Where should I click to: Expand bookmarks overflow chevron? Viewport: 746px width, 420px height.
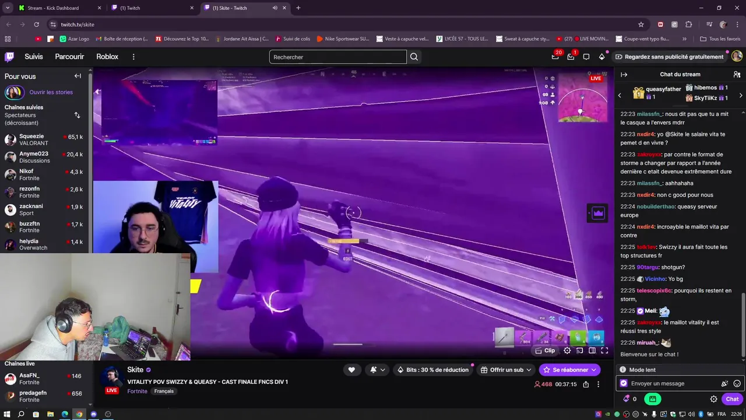click(x=684, y=39)
